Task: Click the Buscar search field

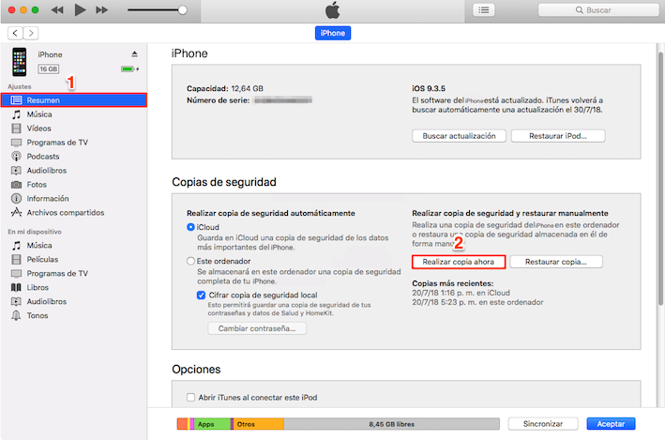Action: [598, 9]
